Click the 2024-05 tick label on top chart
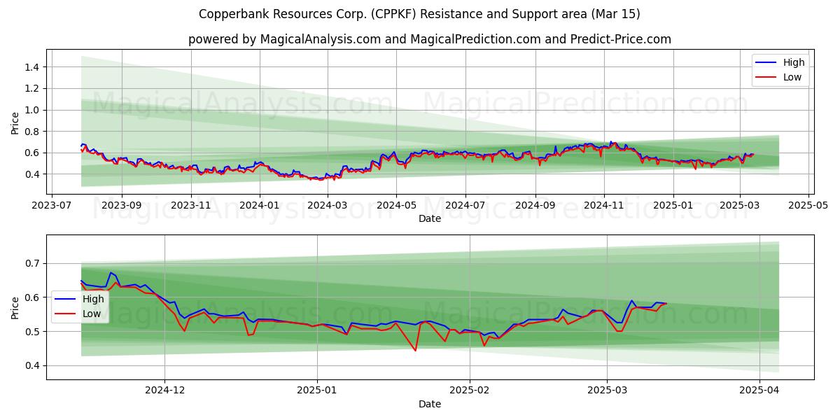The width and height of the screenshot is (840, 420). click(396, 206)
